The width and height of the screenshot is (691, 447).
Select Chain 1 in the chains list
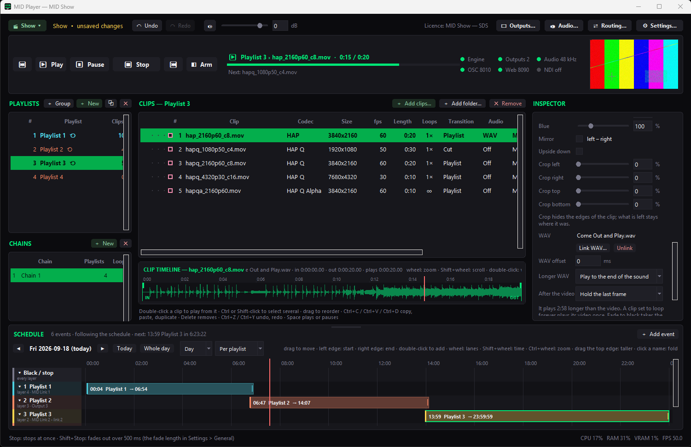point(67,276)
